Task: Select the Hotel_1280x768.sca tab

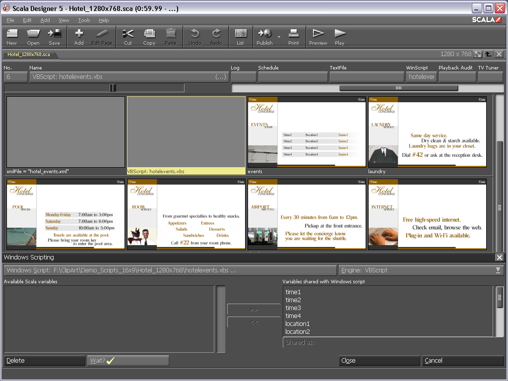Action: [29, 54]
